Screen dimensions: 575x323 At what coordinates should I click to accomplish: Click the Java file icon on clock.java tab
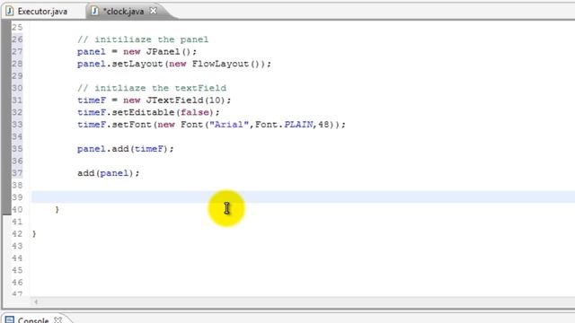pos(94,12)
